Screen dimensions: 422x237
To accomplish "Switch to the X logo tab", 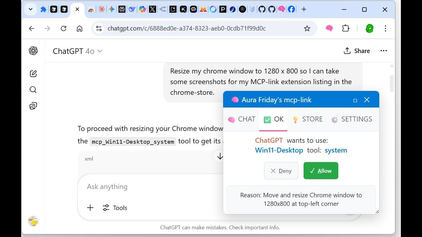I will (x=152, y=10).
